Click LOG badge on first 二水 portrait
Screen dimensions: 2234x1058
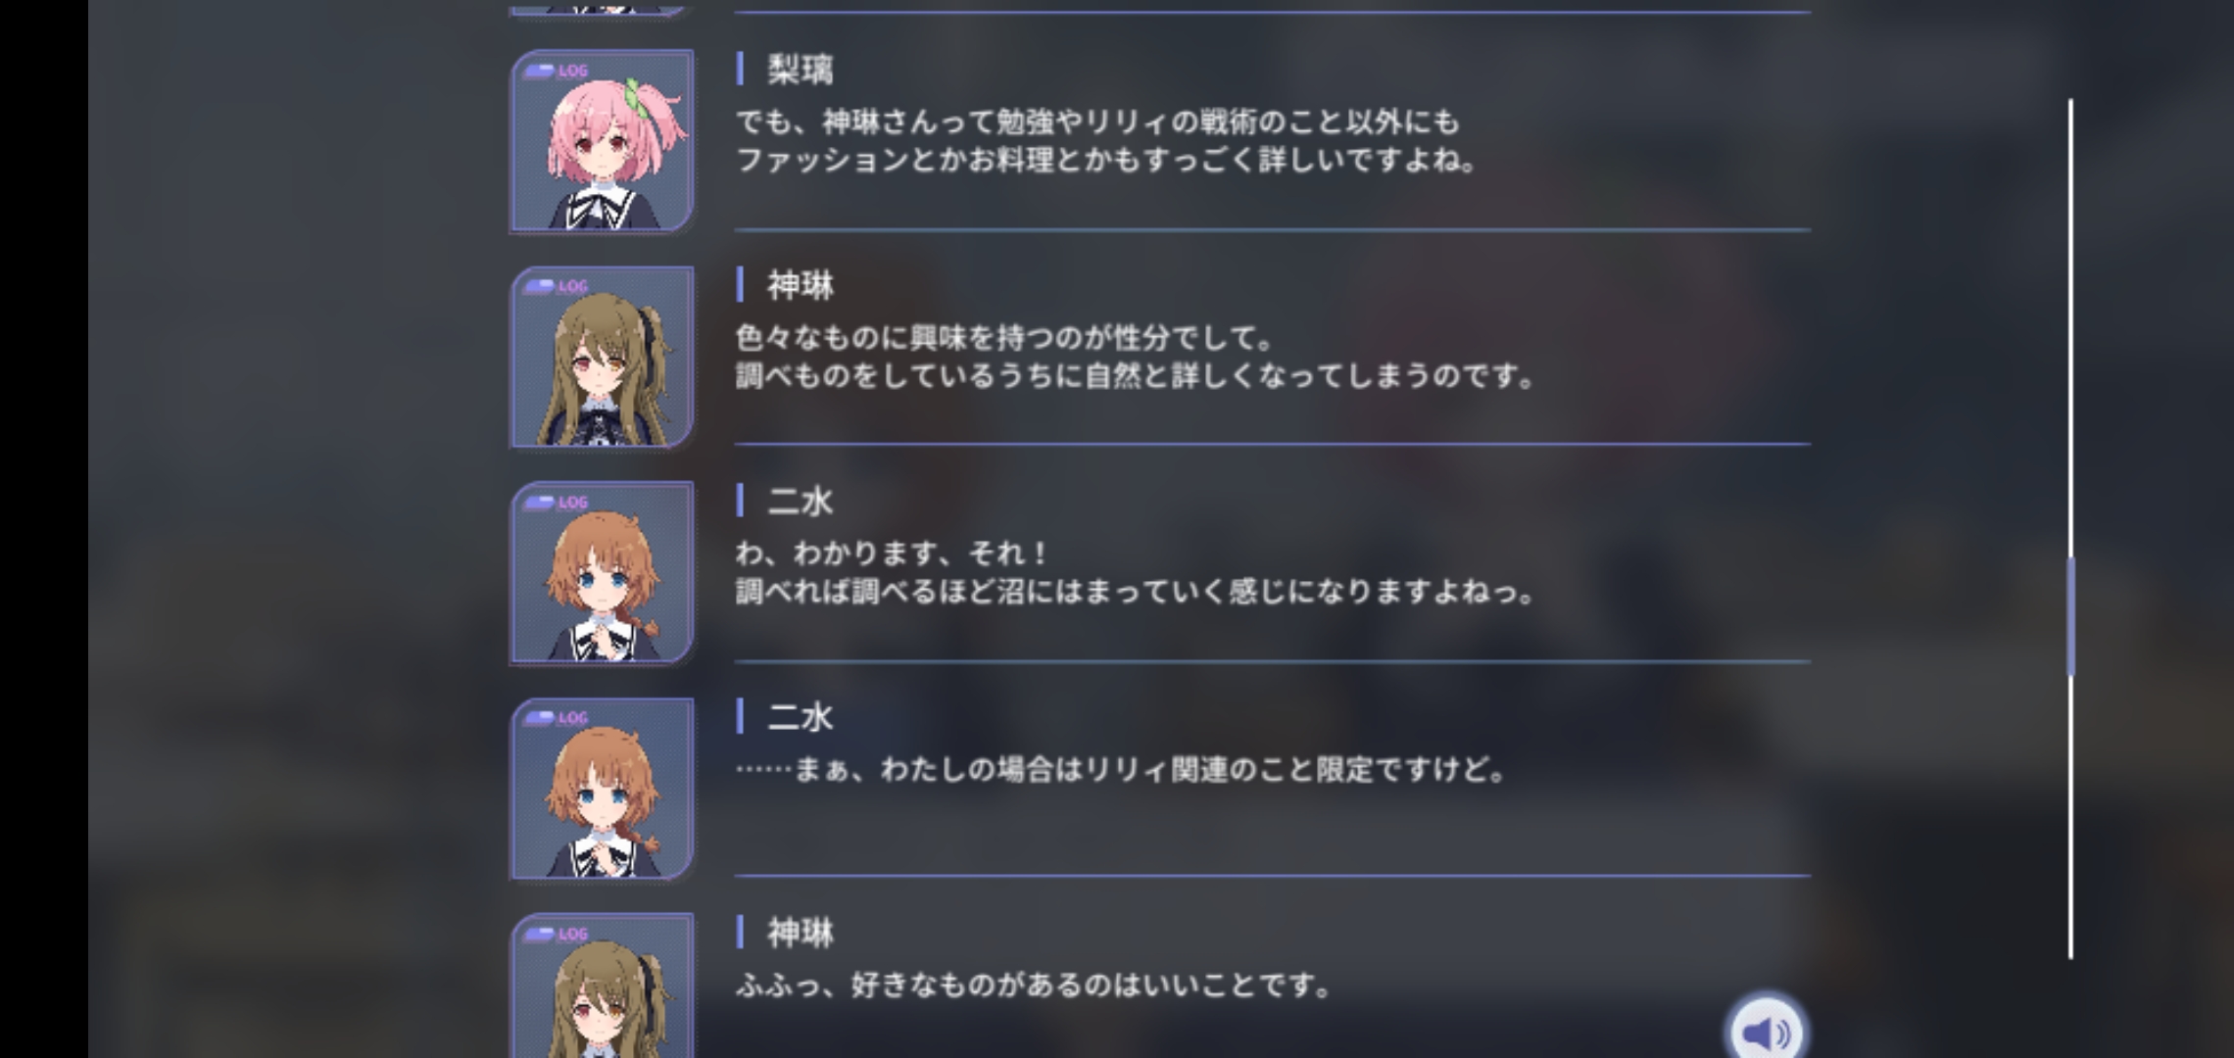[x=556, y=502]
